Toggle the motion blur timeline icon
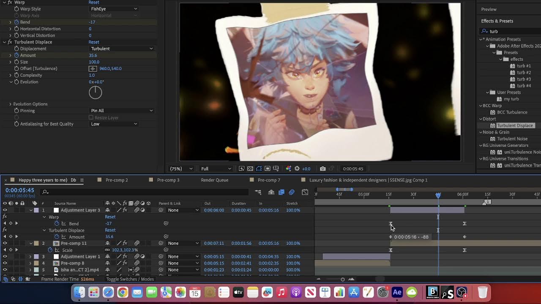Screen dimensions: 541x304 (292, 192)
